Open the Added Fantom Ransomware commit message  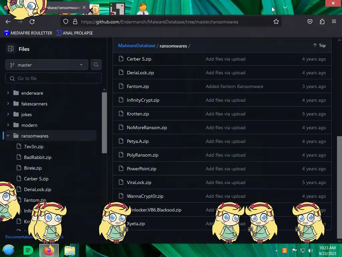(x=234, y=87)
